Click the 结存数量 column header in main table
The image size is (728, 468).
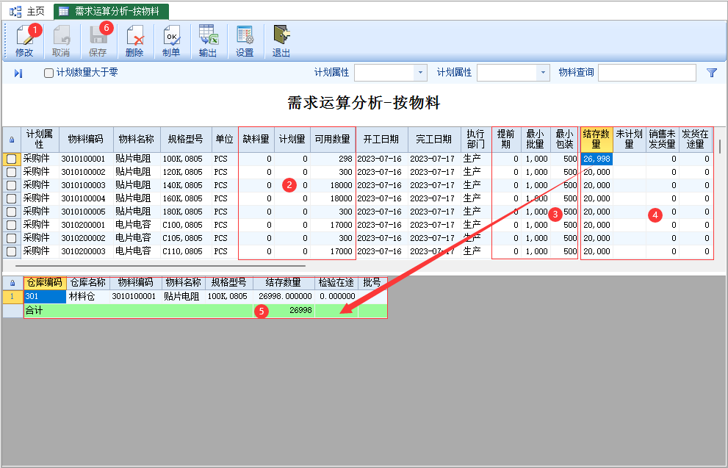pos(597,140)
